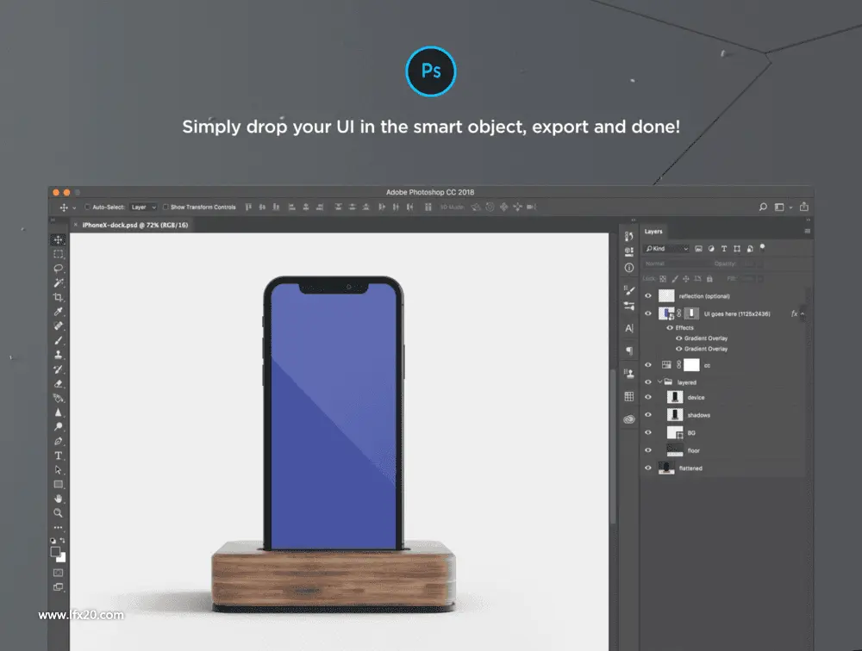Image resolution: width=862 pixels, height=651 pixels.
Task: Select the Crop tool
Action: click(x=58, y=297)
